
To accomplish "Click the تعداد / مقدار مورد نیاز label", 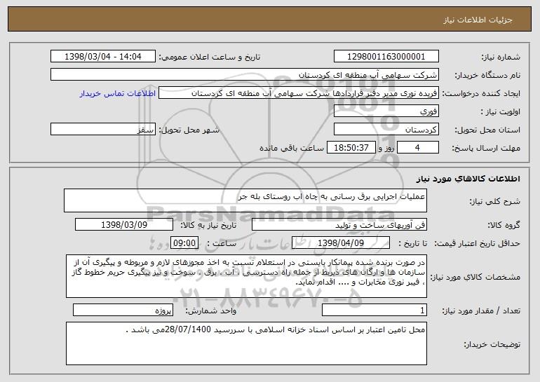I will (x=481, y=311).
